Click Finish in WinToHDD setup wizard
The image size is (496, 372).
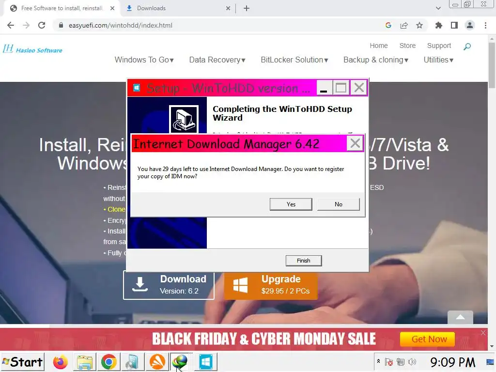(x=303, y=261)
